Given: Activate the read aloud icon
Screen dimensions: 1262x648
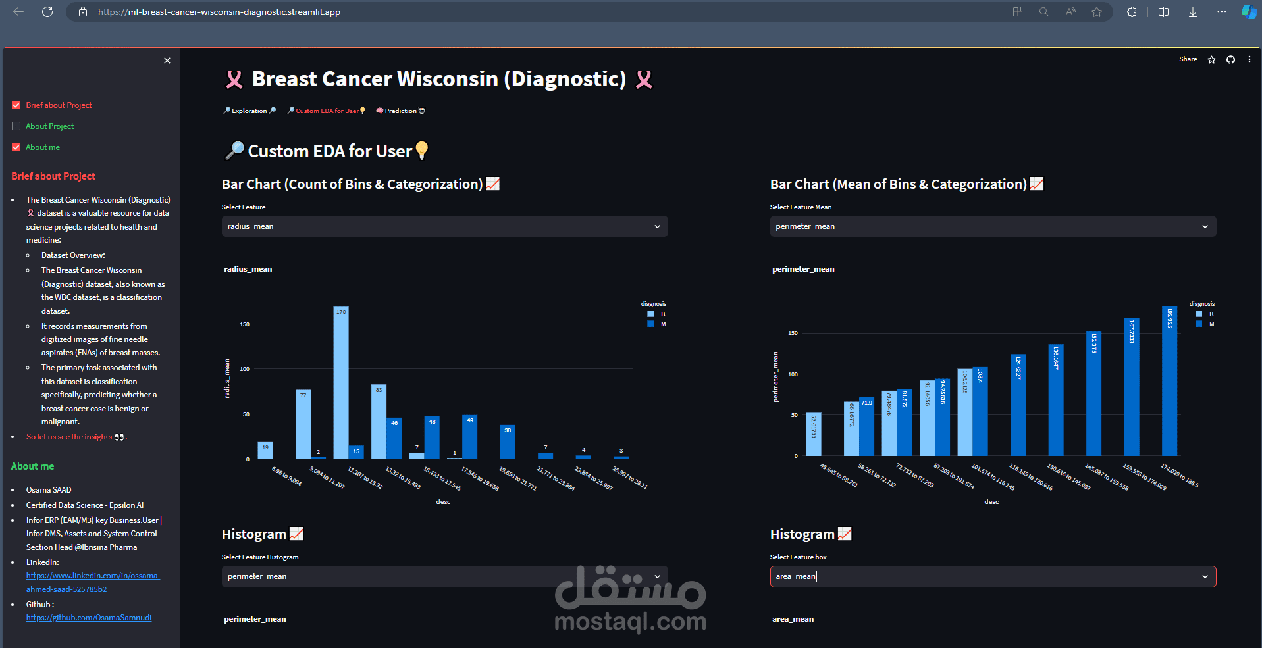Looking at the screenshot, I should pos(1070,12).
